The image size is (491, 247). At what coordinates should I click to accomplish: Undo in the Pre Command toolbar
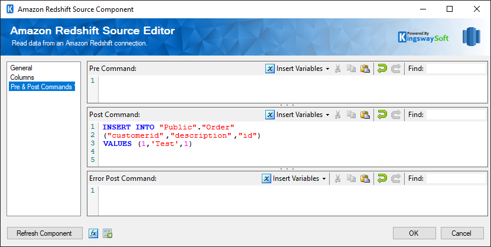[382, 69]
